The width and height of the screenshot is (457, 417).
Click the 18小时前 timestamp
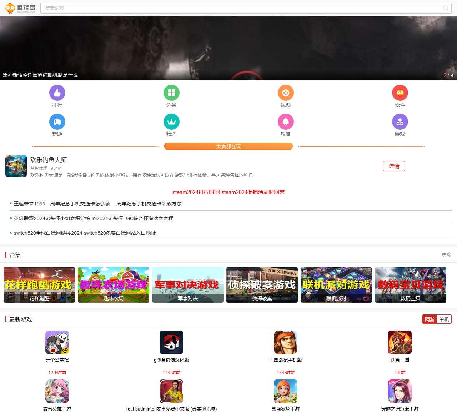point(286,372)
